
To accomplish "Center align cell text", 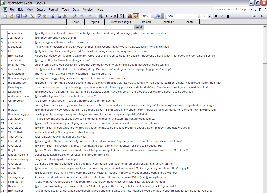I will pyautogui.click(x=242, y=16).
